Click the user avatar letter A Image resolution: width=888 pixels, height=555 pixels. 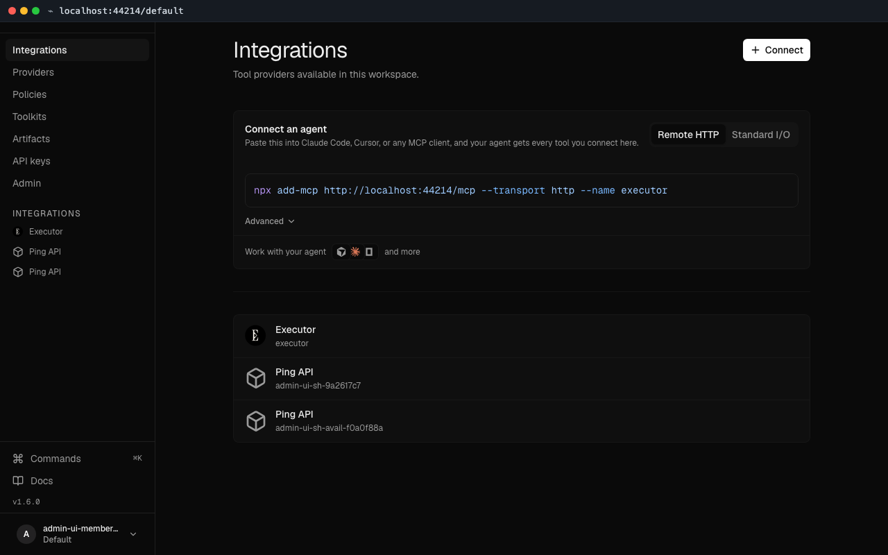pos(26,534)
